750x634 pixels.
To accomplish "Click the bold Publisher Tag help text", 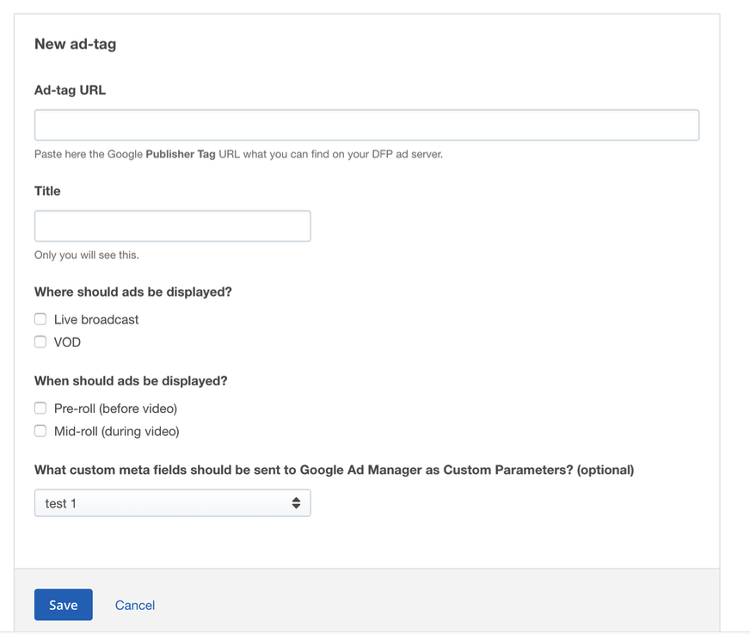I will [181, 155].
